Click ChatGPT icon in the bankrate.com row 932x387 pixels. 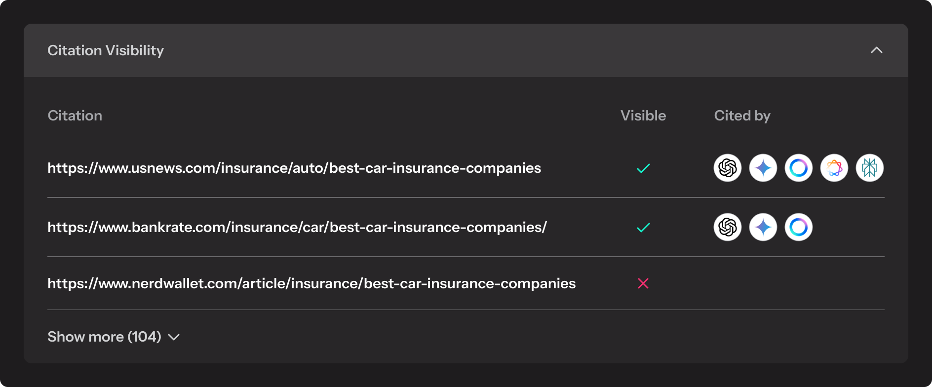[x=728, y=227]
